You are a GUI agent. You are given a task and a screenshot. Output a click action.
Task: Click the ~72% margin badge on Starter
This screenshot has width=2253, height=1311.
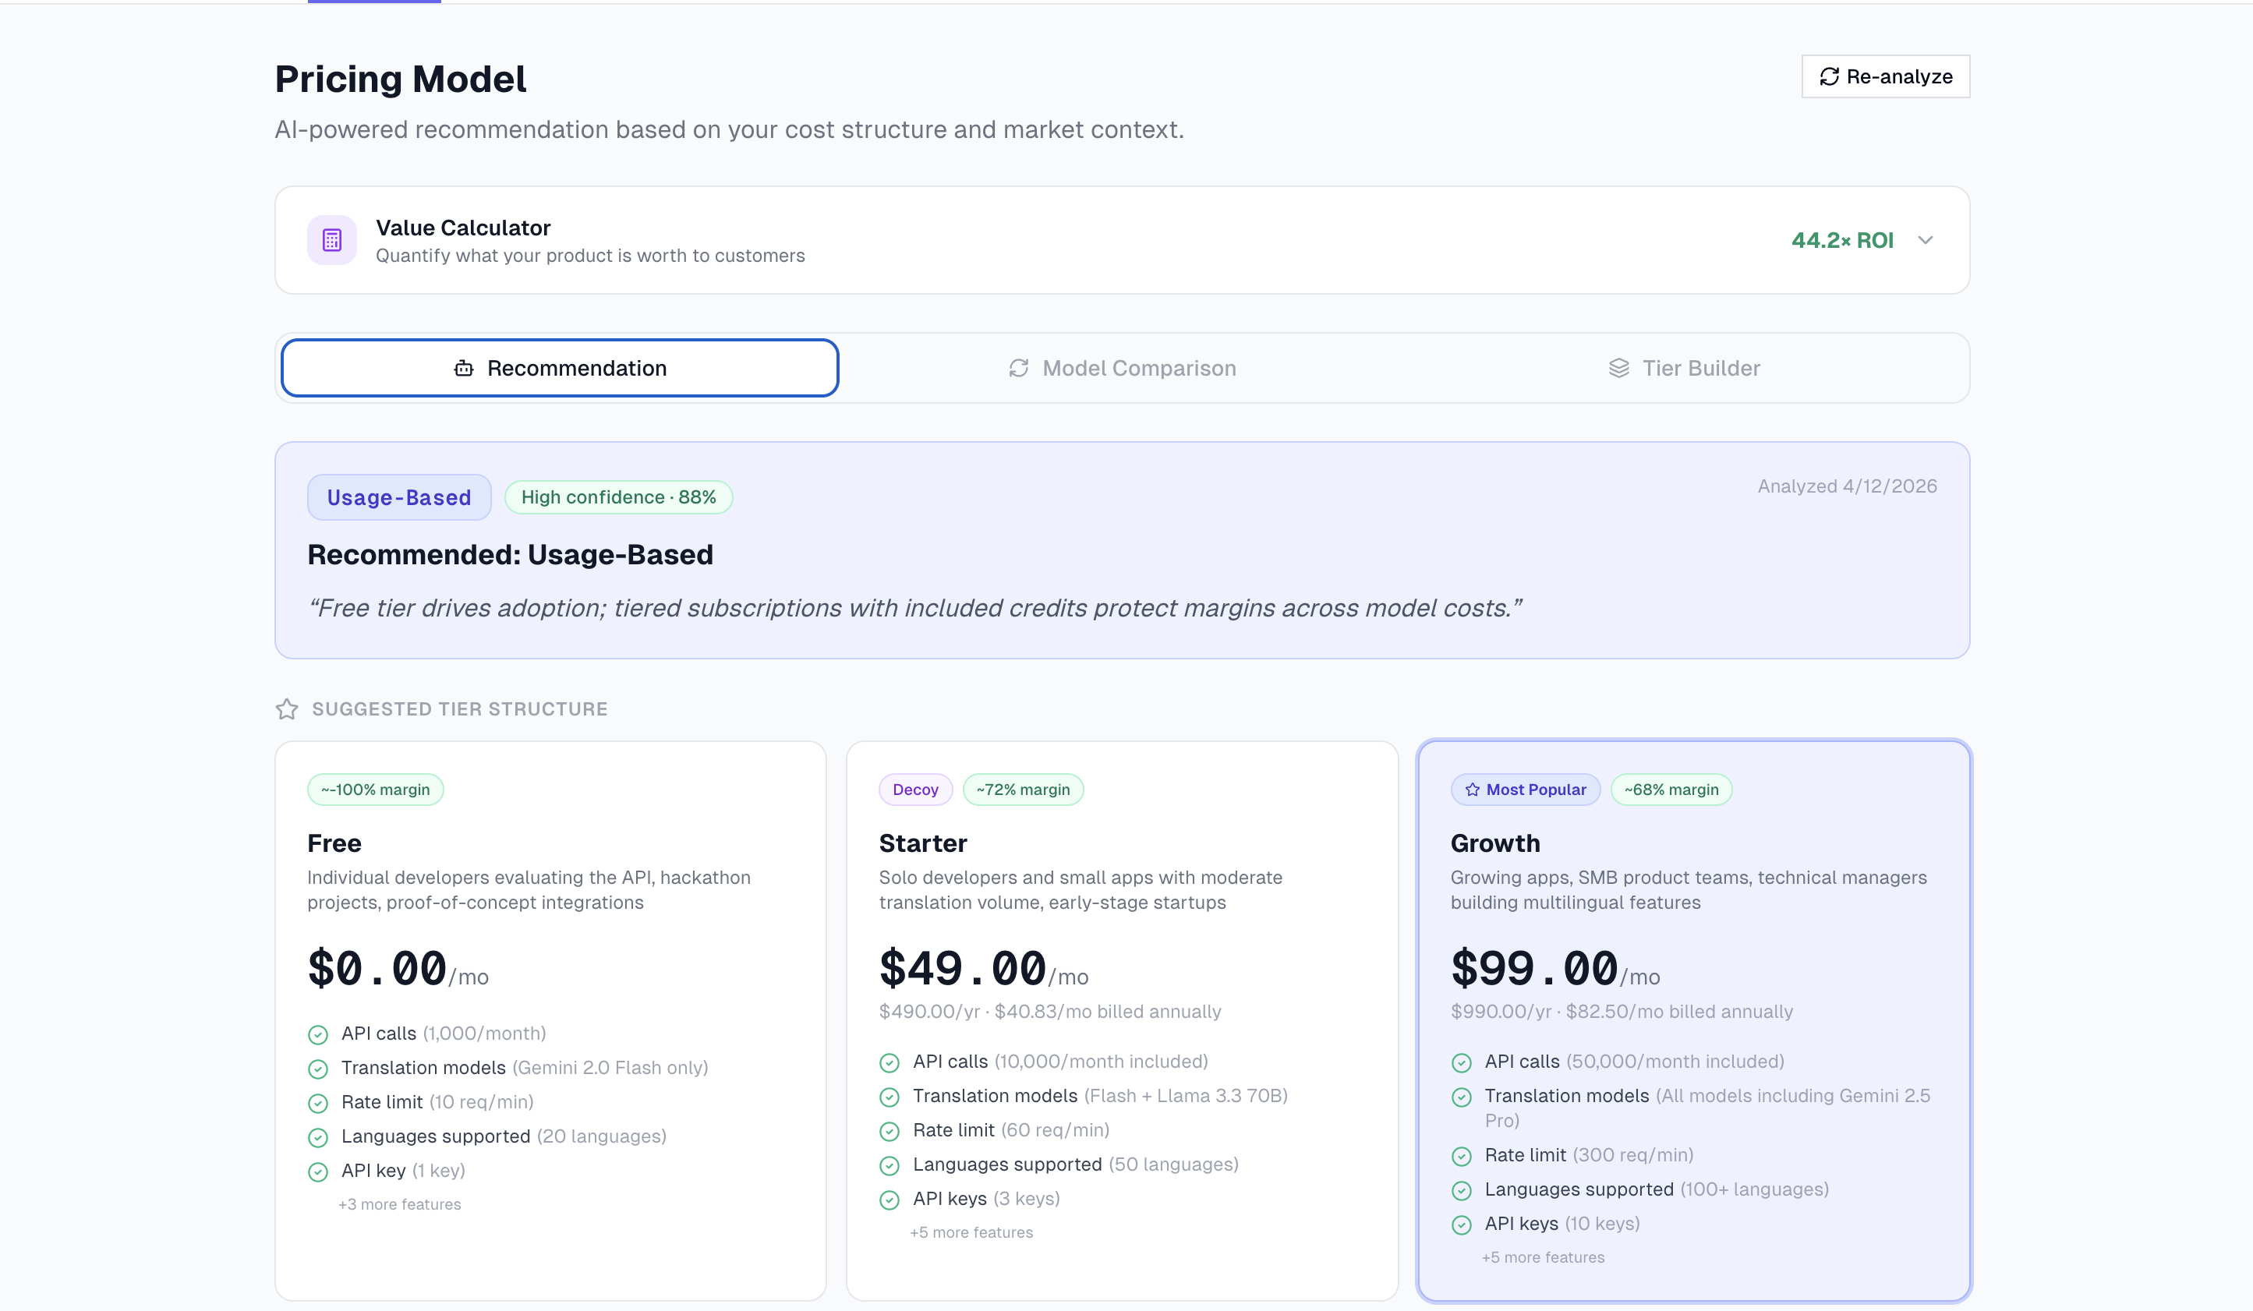(x=1023, y=789)
